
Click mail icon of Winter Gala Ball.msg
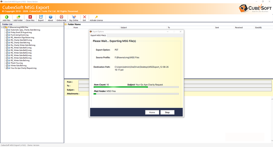[9, 66]
